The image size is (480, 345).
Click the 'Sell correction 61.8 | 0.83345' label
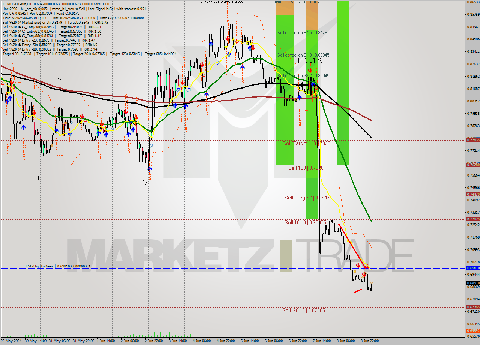(x=303, y=55)
